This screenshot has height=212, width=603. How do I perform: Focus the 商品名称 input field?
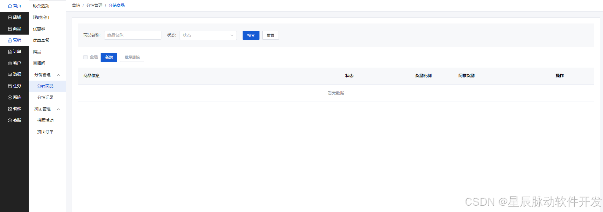pyautogui.click(x=133, y=35)
